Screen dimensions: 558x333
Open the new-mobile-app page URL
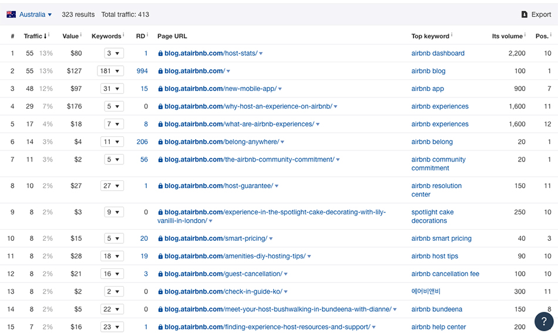point(220,89)
